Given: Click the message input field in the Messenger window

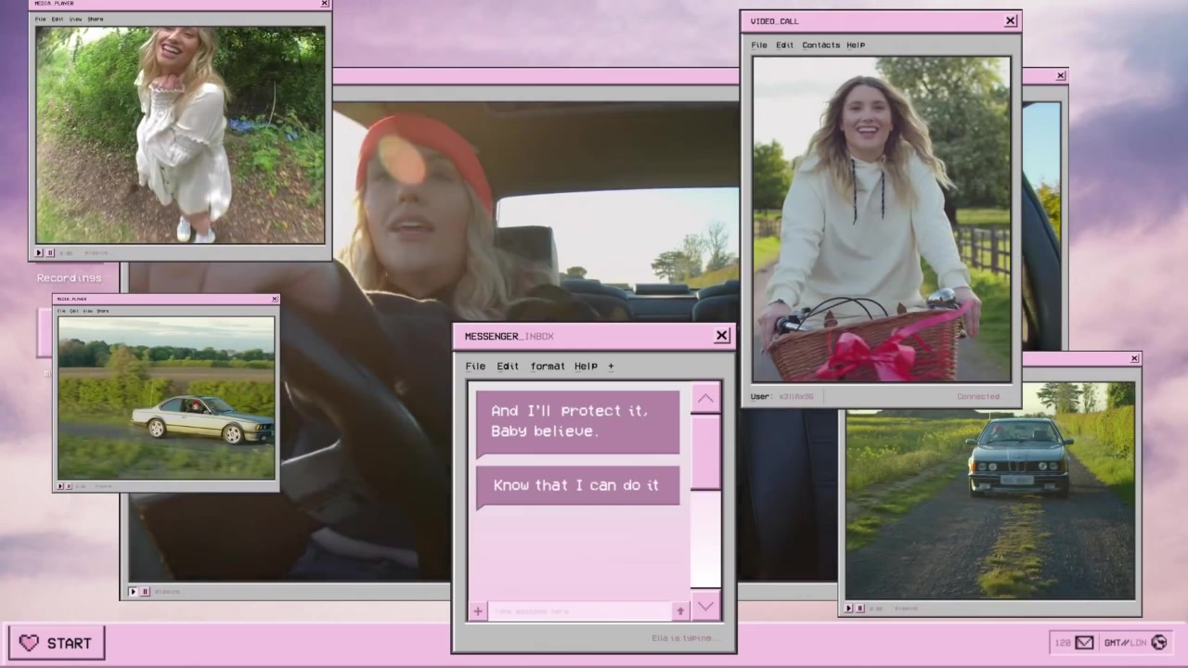Looking at the screenshot, I should [579, 610].
